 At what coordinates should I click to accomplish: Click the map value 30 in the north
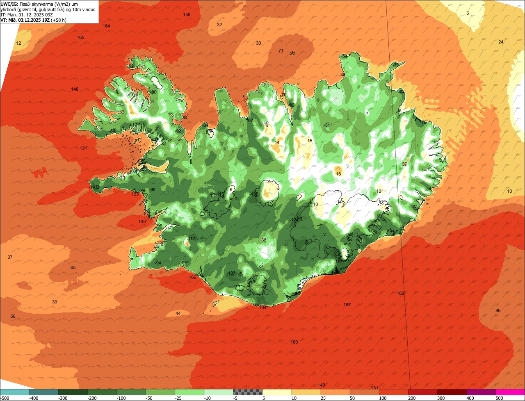(258, 43)
